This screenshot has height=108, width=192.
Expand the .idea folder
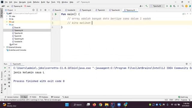pyautogui.click(x=7, y=16)
